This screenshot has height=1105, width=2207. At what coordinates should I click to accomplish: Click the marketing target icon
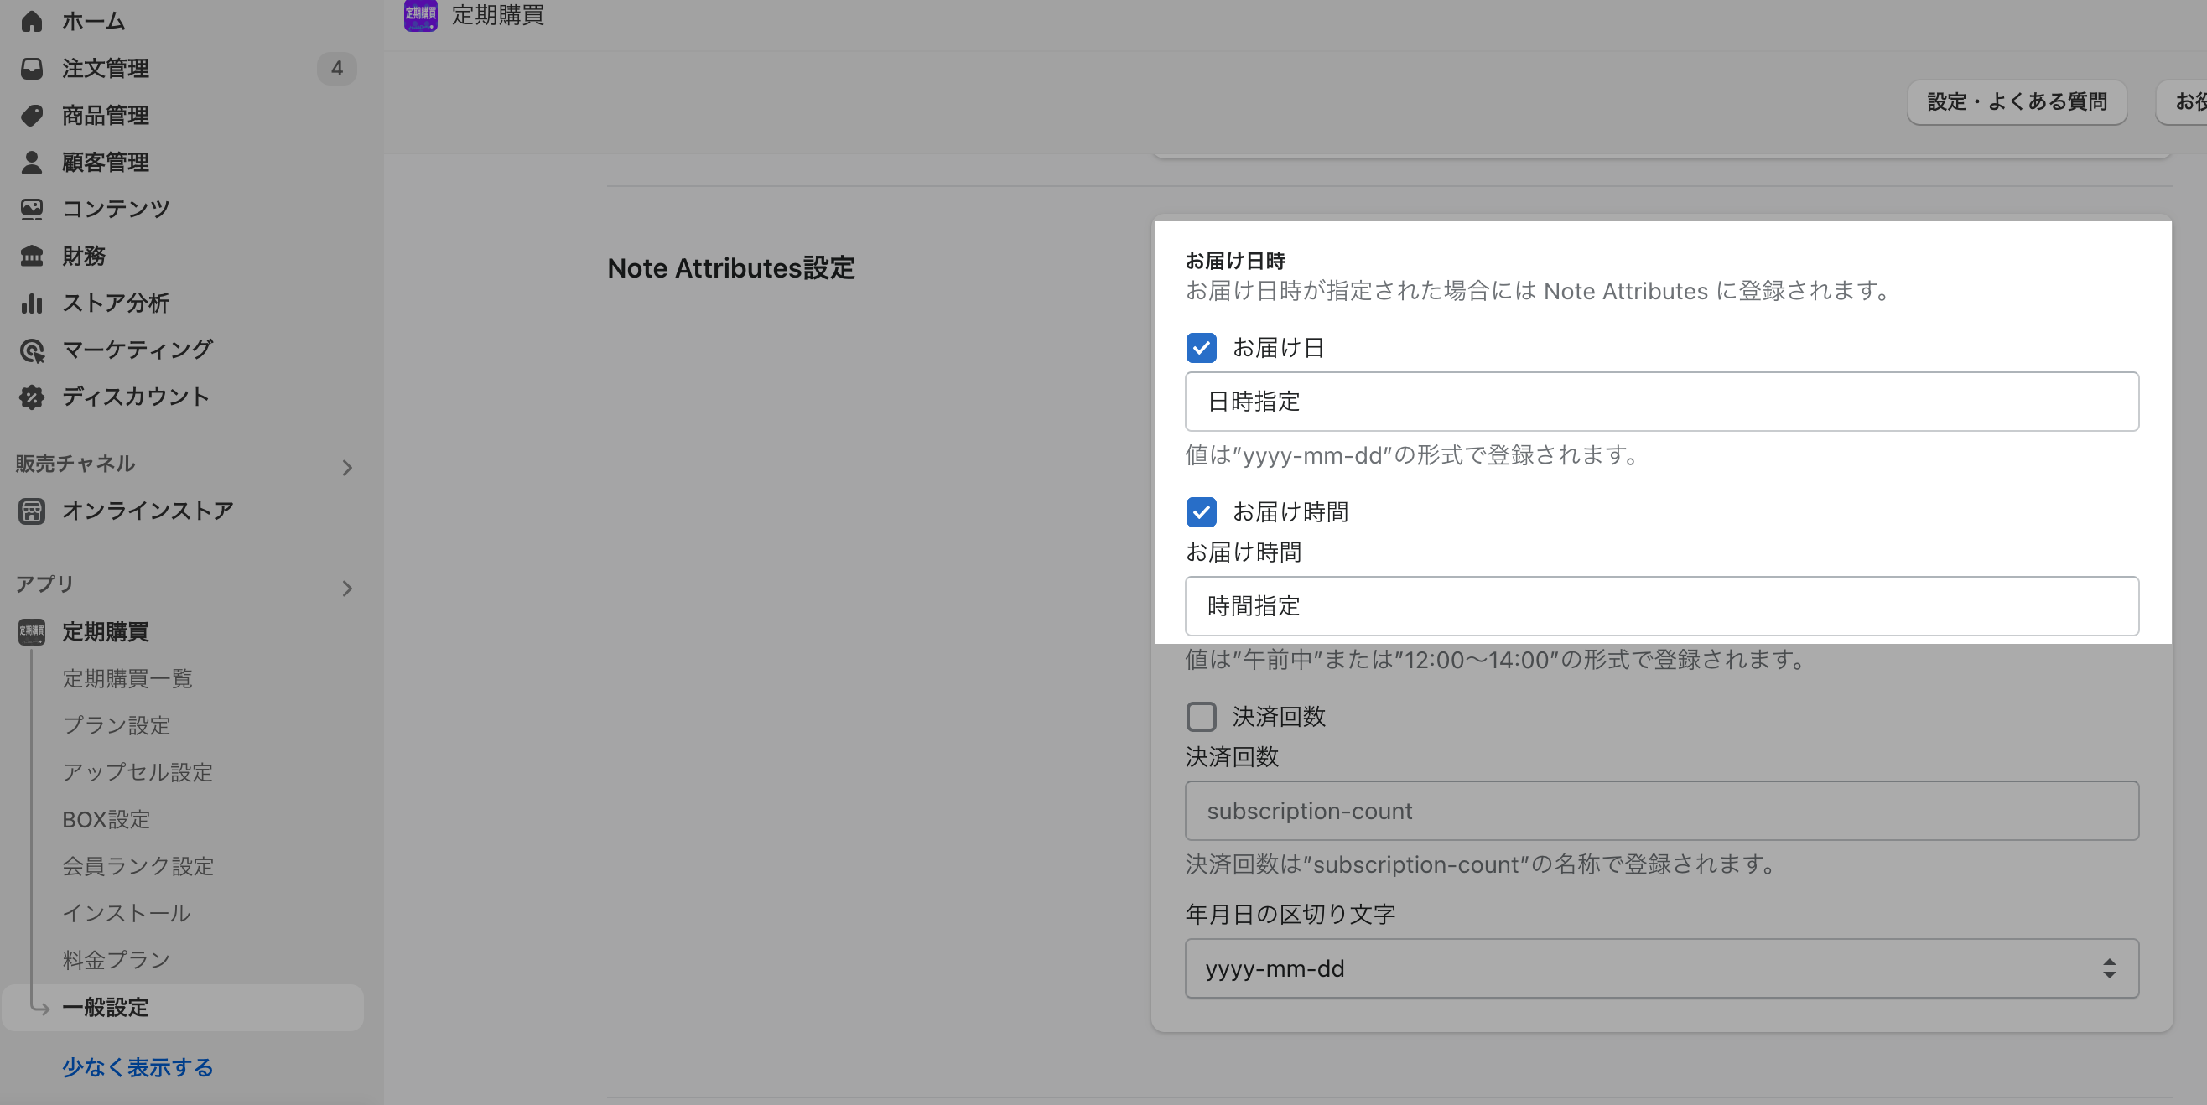tap(32, 350)
